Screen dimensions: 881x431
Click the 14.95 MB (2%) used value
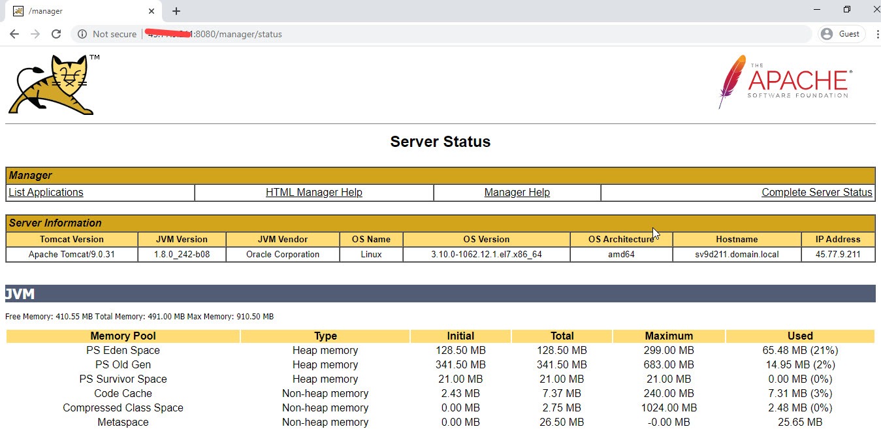click(x=800, y=365)
